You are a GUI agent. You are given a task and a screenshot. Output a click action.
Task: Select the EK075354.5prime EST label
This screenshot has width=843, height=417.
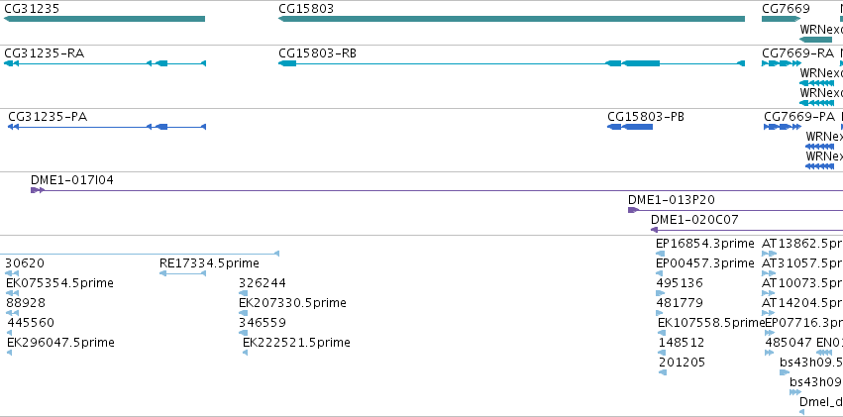coord(59,283)
